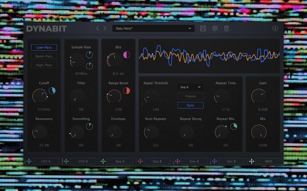Screen dimensions: 307x191
Task: Toggle the Freeze button
Action: tap(190, 96)
